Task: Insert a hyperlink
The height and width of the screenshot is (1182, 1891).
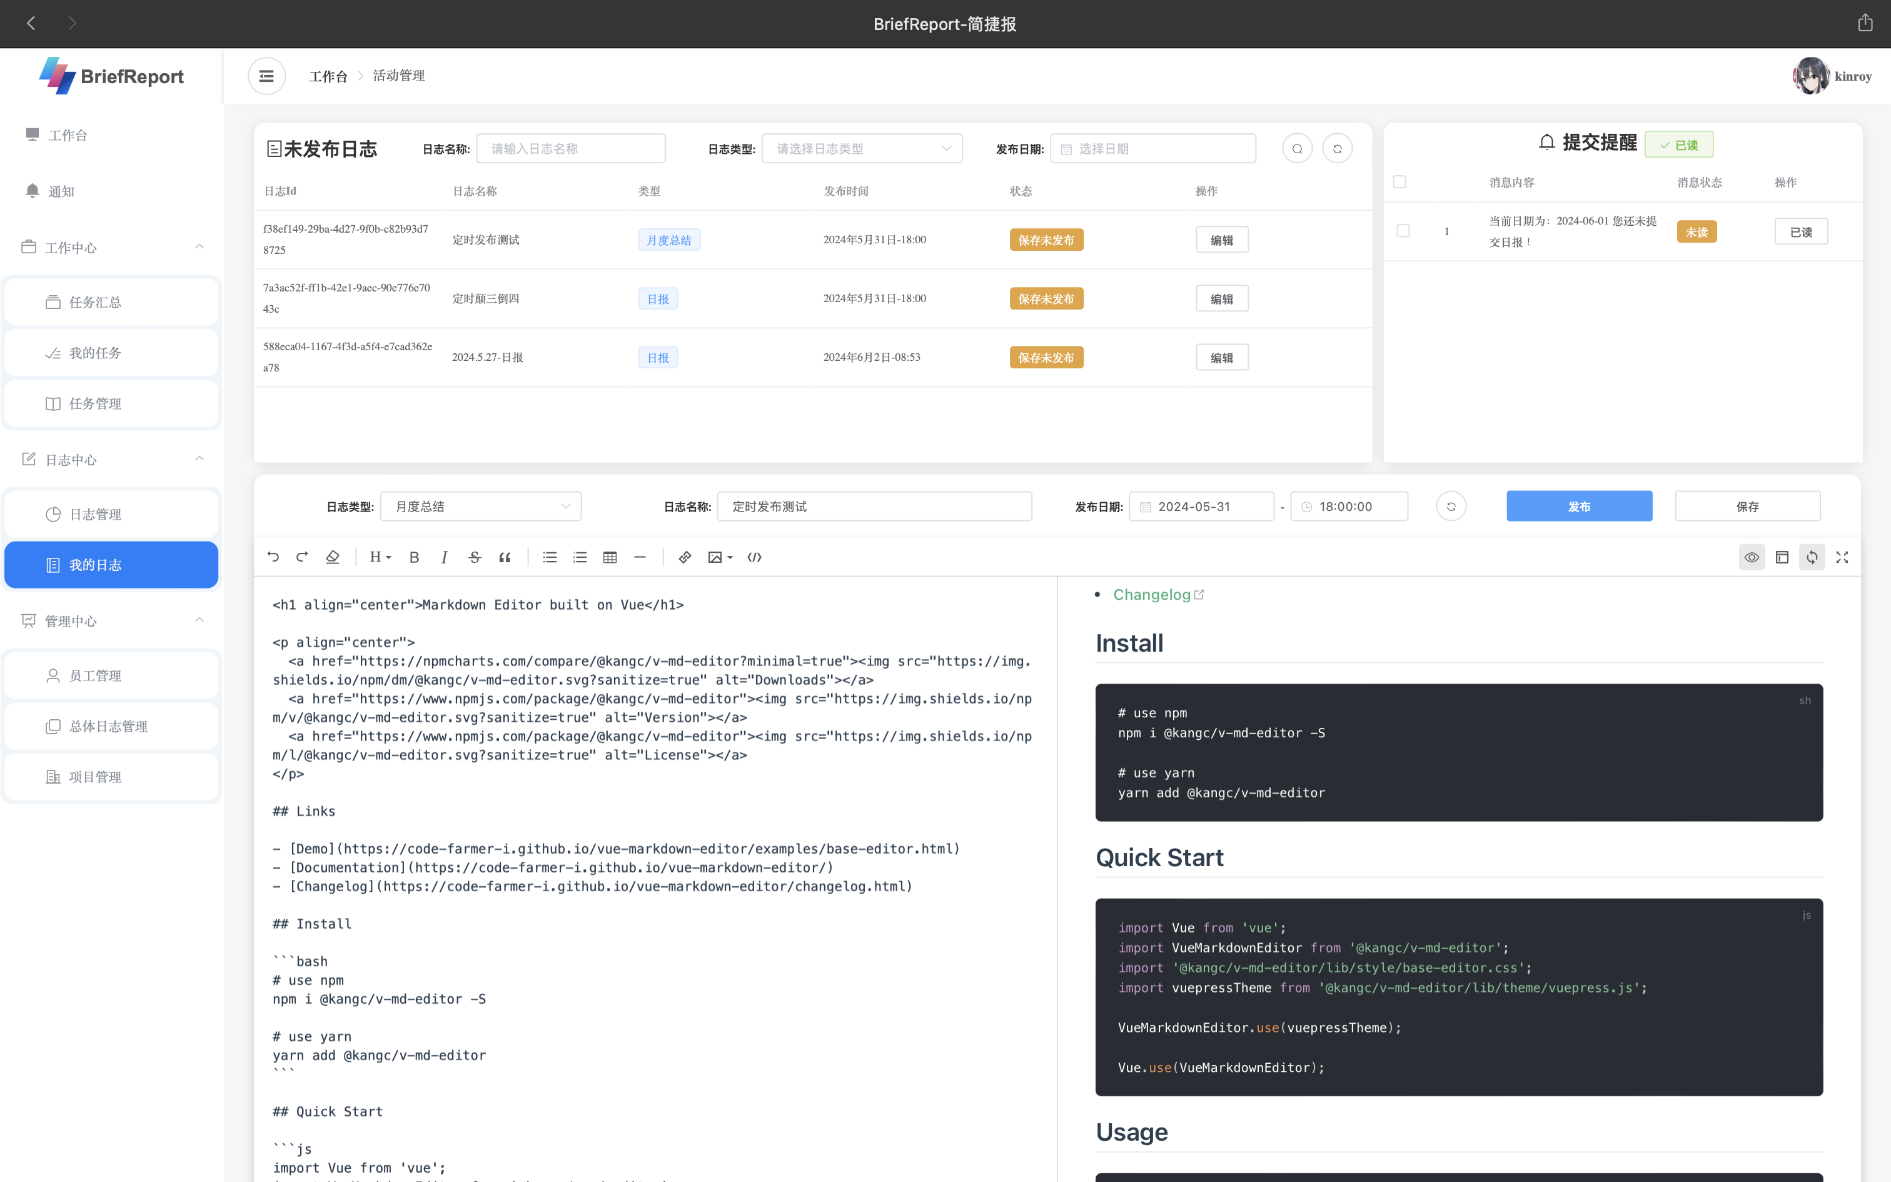Action: pos(685,557)
